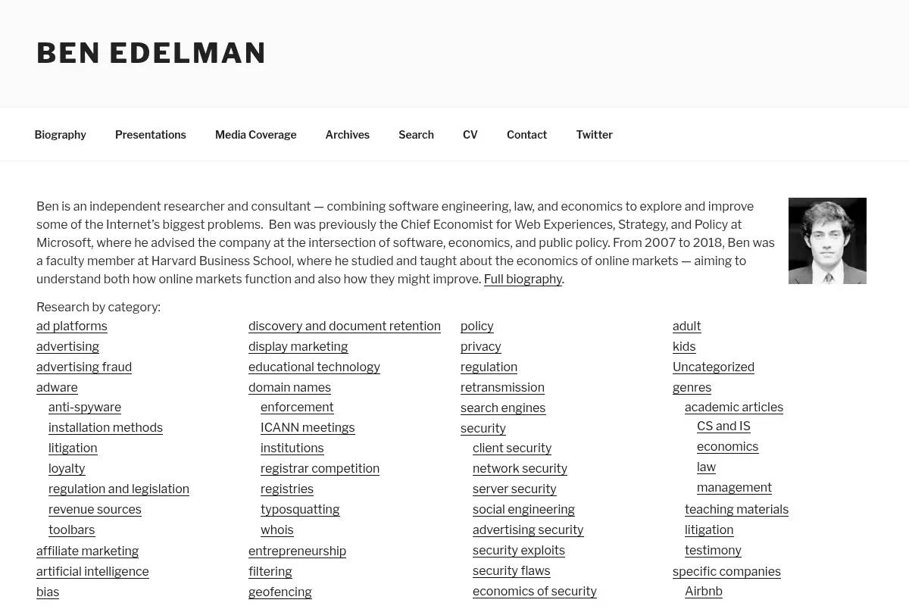Open the Biography menu item
This screenshot has height=606, width=909.
[x=60, y=134]
